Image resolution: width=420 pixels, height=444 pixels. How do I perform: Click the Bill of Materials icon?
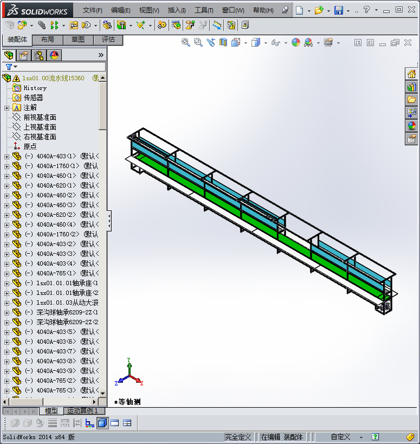click(176, 25)
